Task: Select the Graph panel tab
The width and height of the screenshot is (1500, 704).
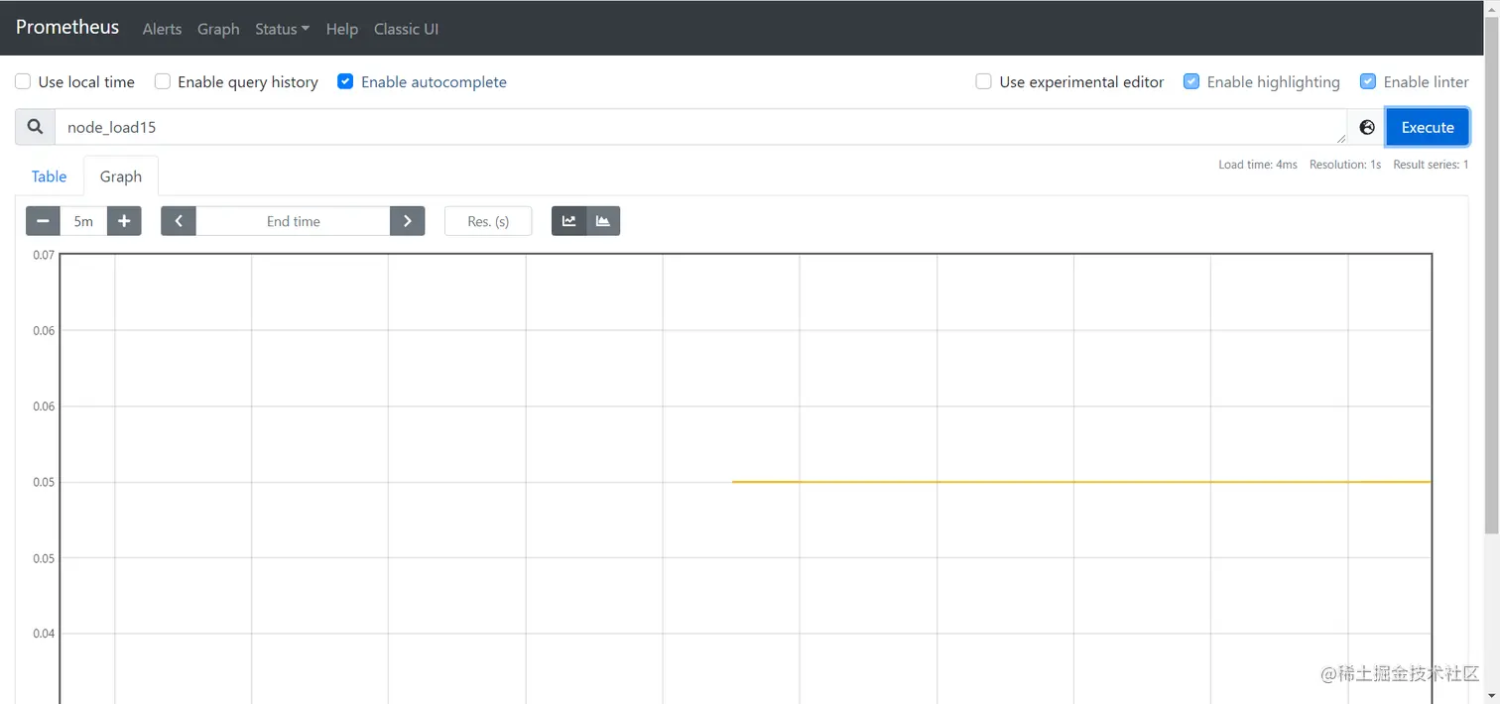Action: (x=121, y=176)
